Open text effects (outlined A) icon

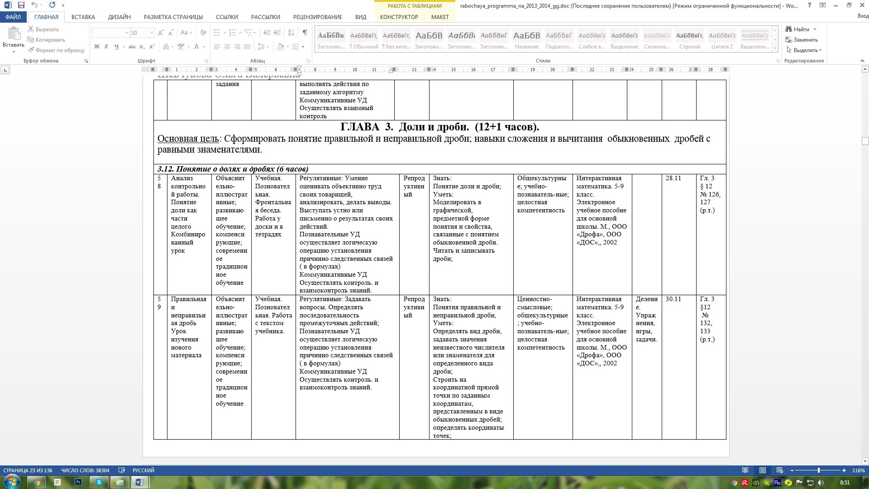(x=166, y=47)
